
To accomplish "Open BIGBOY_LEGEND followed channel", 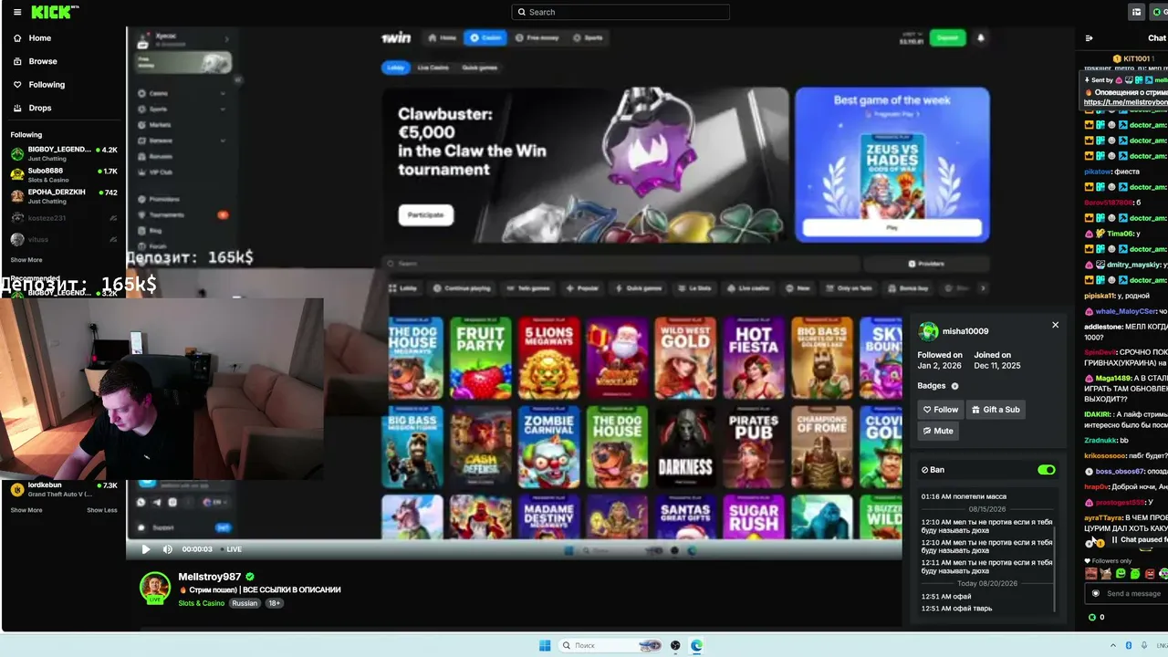I will [x=64, y=152].
